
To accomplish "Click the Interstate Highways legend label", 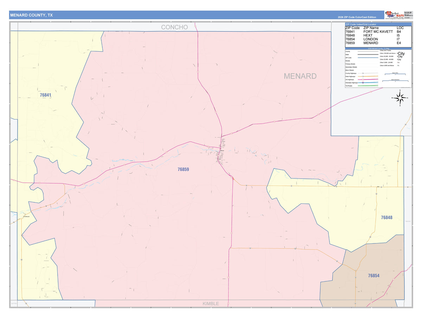I will pyautogui.click(x=352, y=83).
